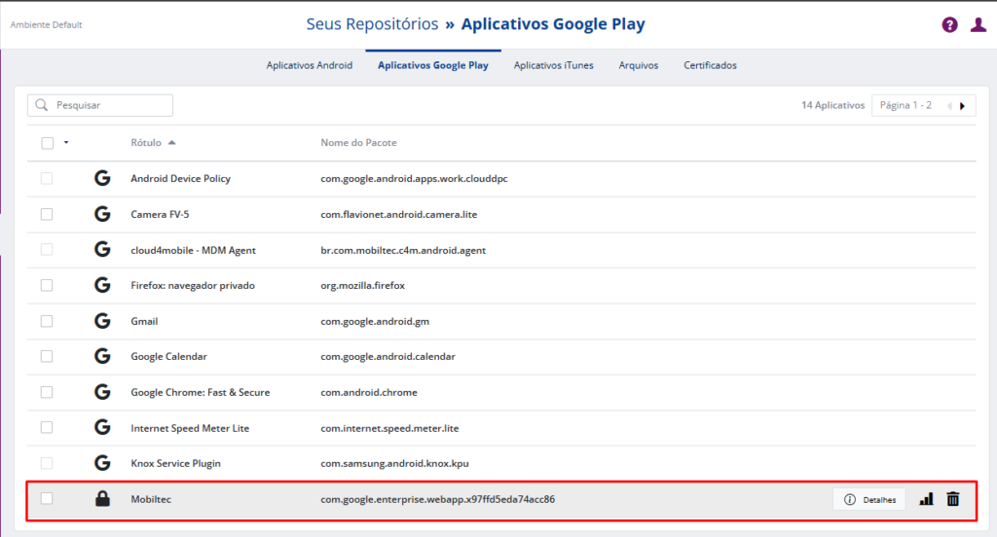Click the Google icon for Knox Service Plugin
997x537 pixels.
coord(102,463)
